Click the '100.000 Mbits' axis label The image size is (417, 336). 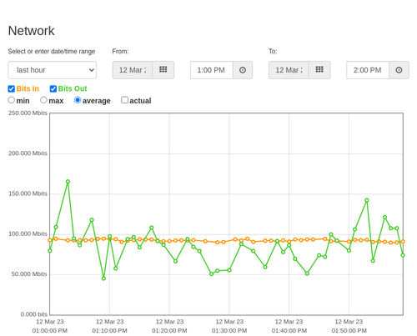click(x=28, y=234)
